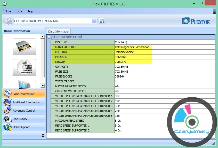Click the Online Update globe icon
Viewport: 218px width, 148px height.
7,127
